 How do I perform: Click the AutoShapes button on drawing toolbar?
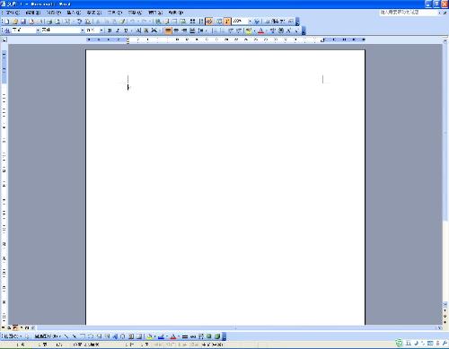(x=48, y=336)
